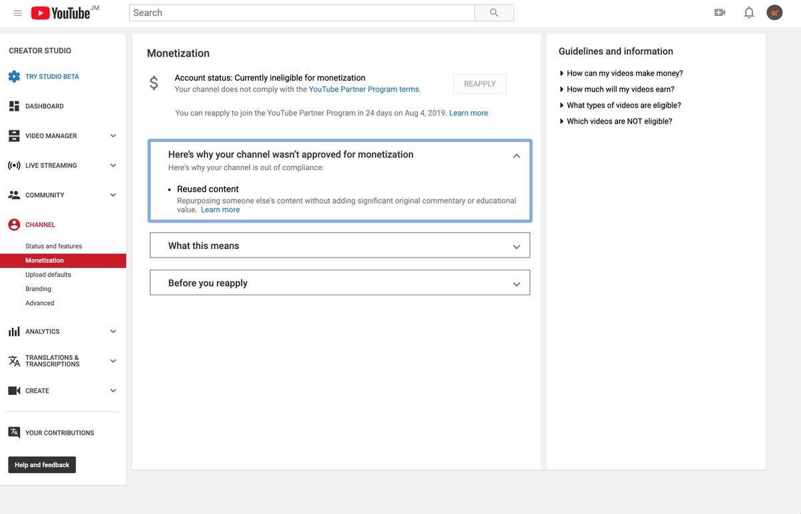Click the Reapply button
Screen dimensions: 801x514
click(480, 84)
